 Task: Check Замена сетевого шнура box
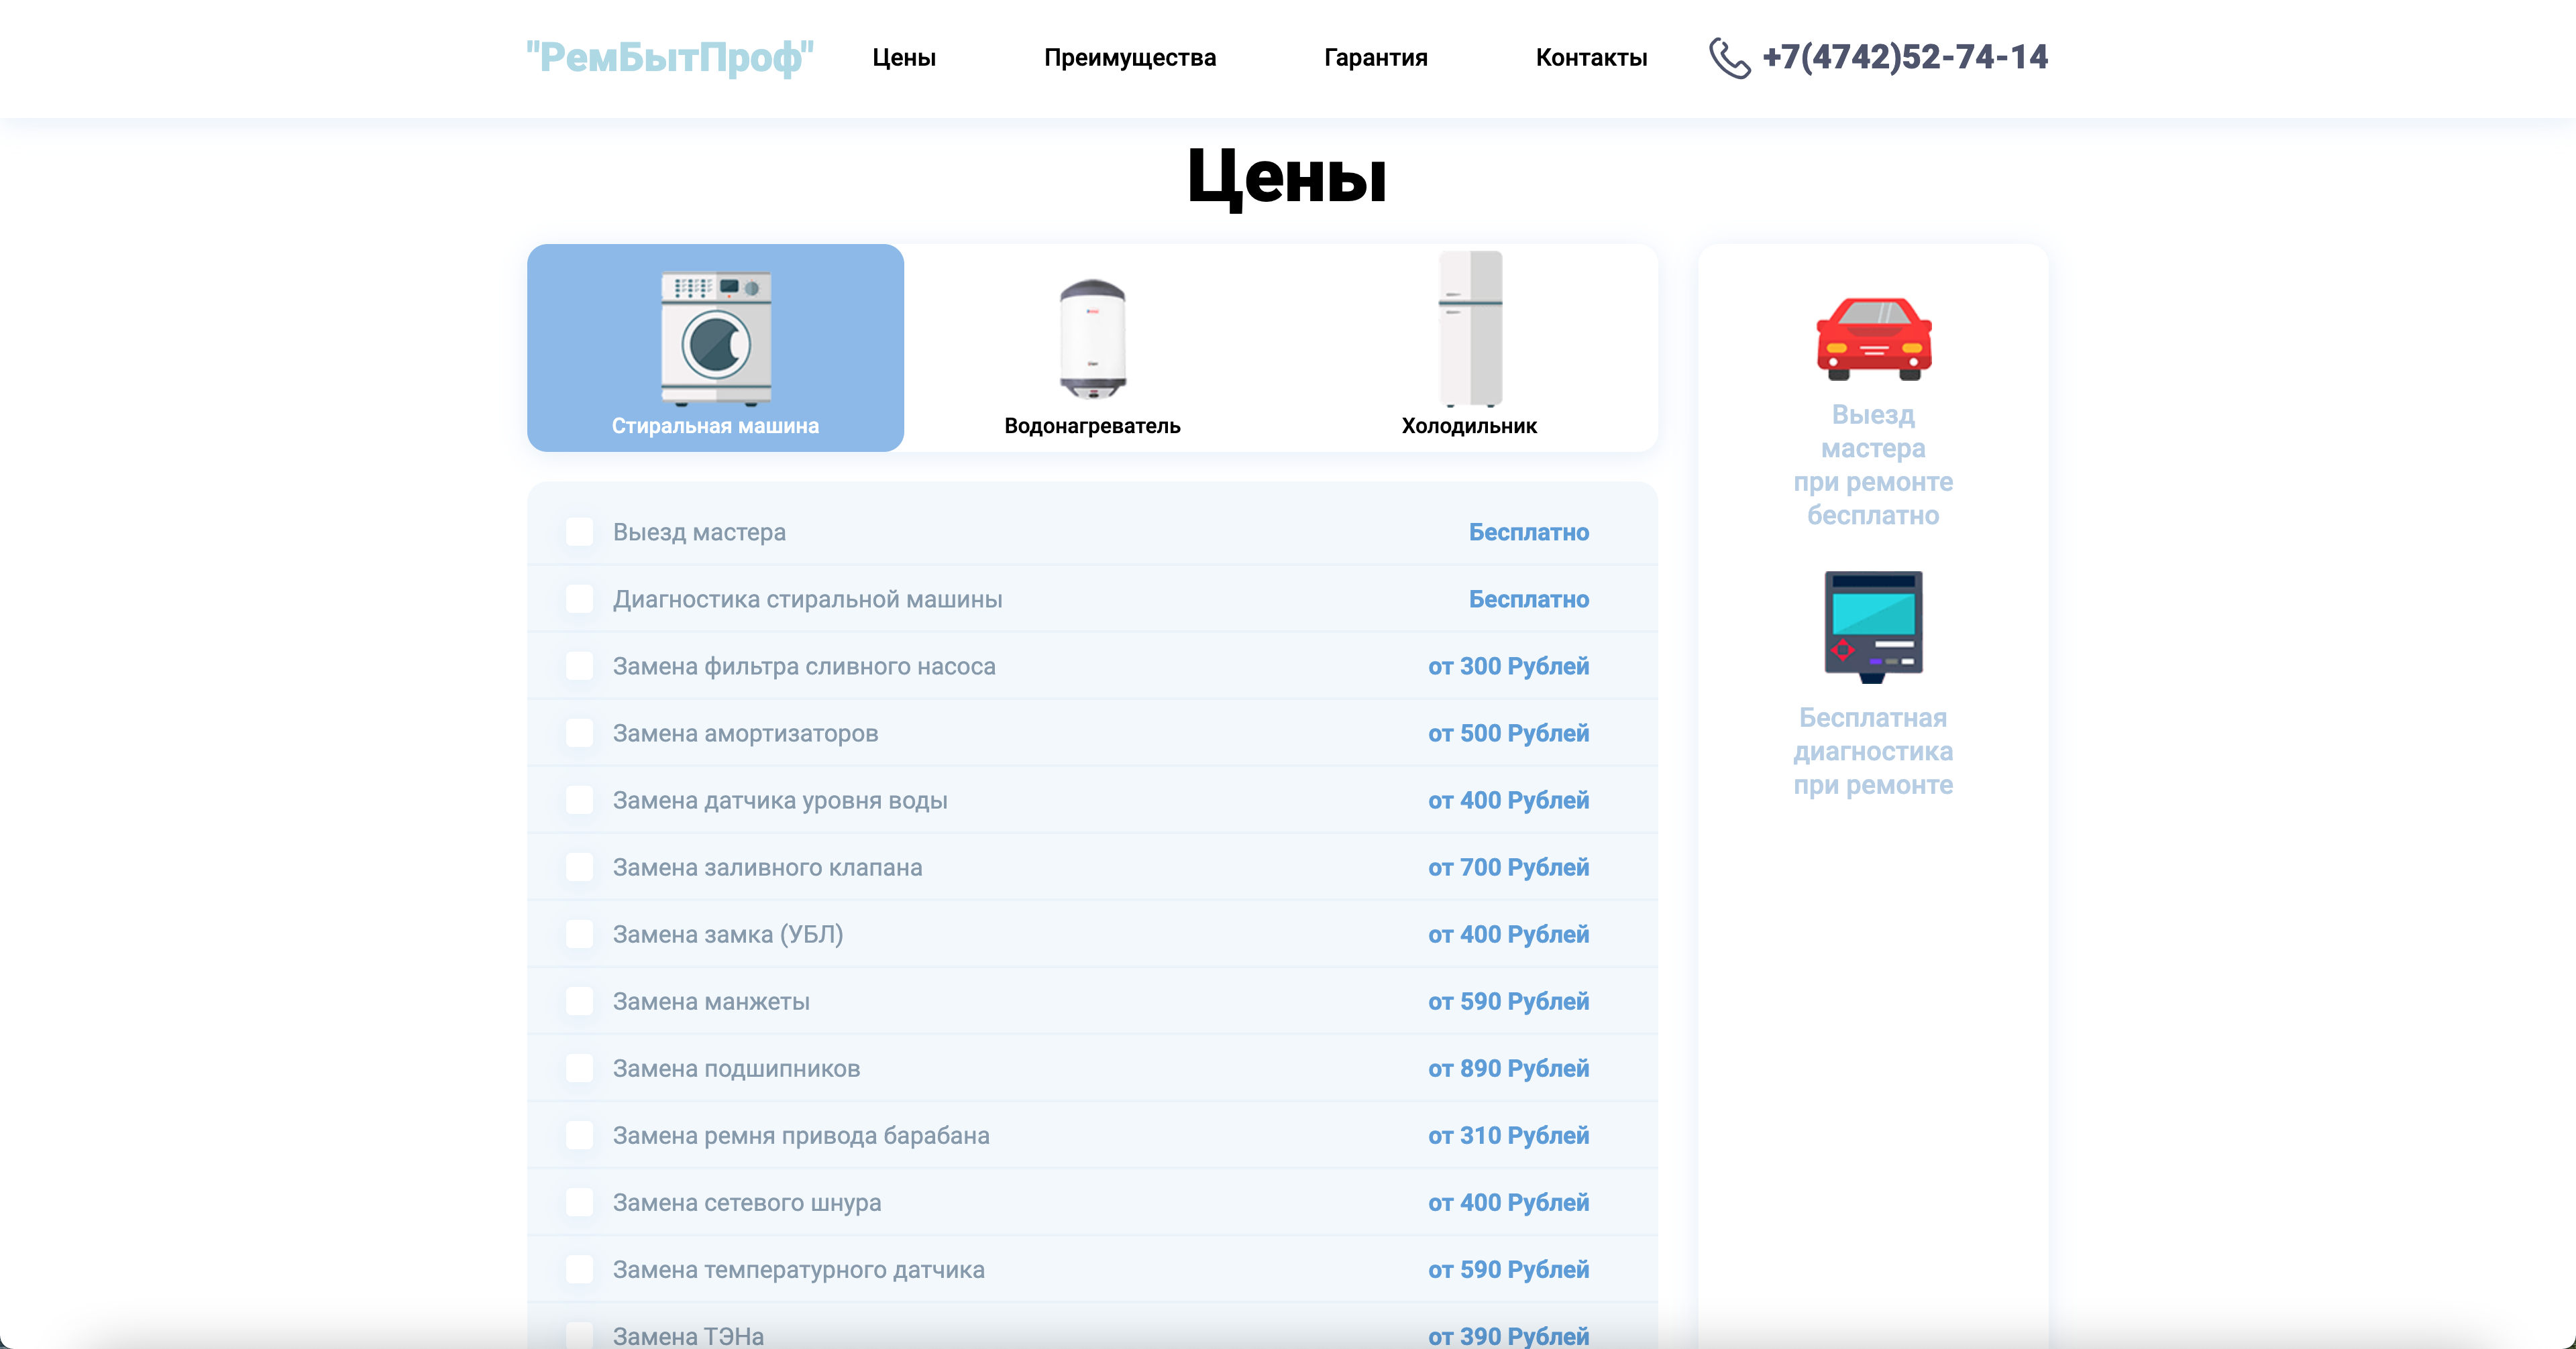[x=580, y=1201]
